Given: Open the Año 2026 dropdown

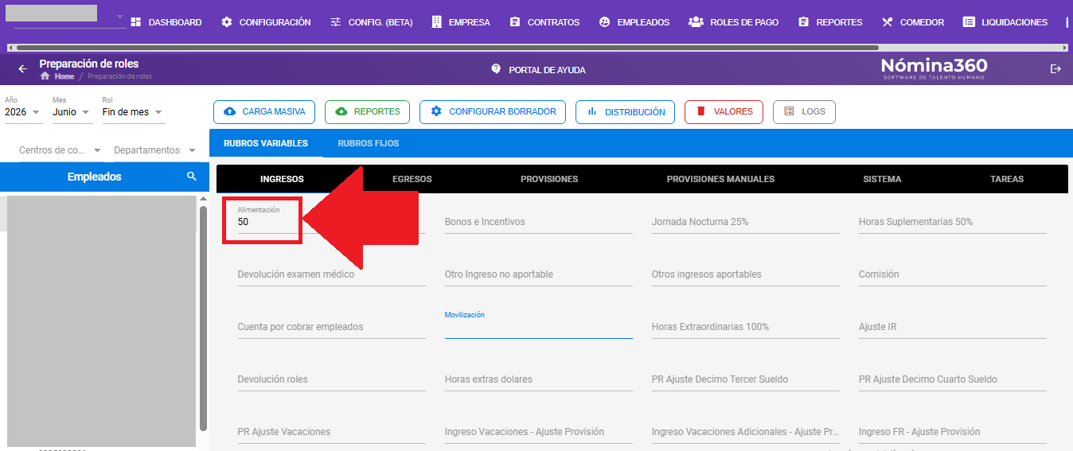Looking at the screenshot, I should pyautogui.click(x=23, y=112).
